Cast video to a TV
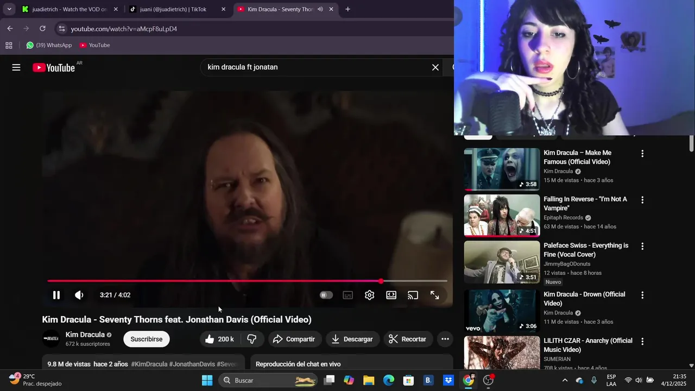695x391 pixels. pos(413,295)
